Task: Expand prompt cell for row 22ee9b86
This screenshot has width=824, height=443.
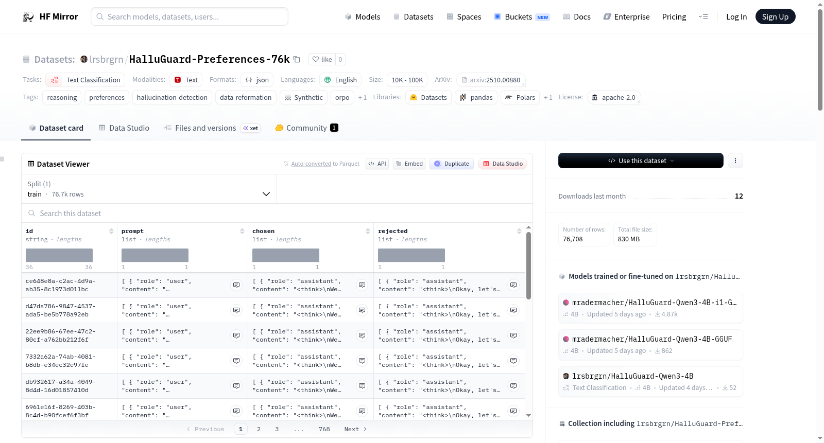Action: coord(236,335)
